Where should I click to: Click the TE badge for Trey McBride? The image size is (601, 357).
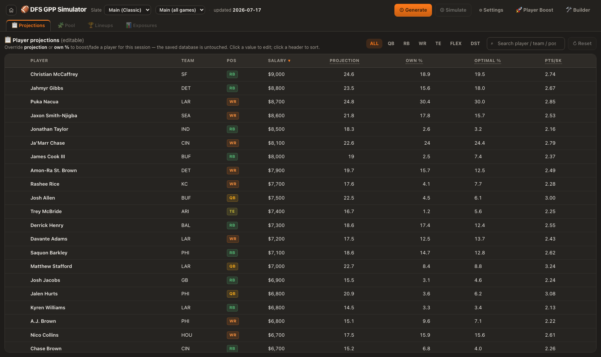[232, 212]
